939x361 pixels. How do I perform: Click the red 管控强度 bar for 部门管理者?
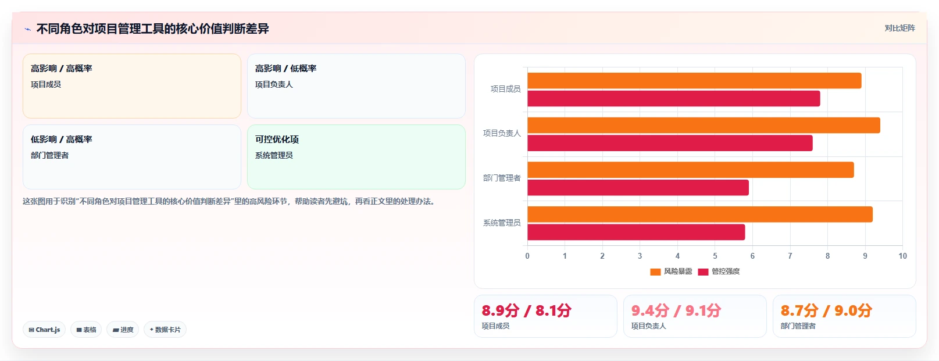(638, 188)
